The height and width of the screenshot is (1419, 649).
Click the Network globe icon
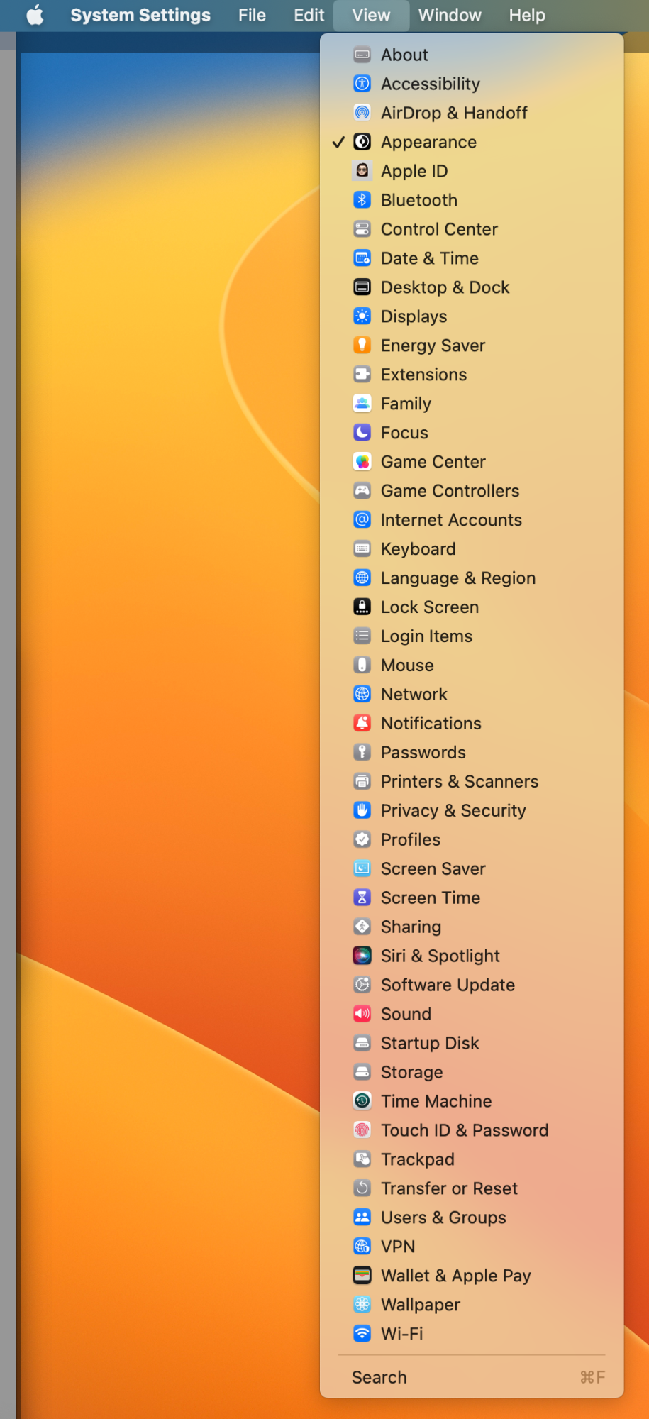pyautogui.click(x=362, y=695)
